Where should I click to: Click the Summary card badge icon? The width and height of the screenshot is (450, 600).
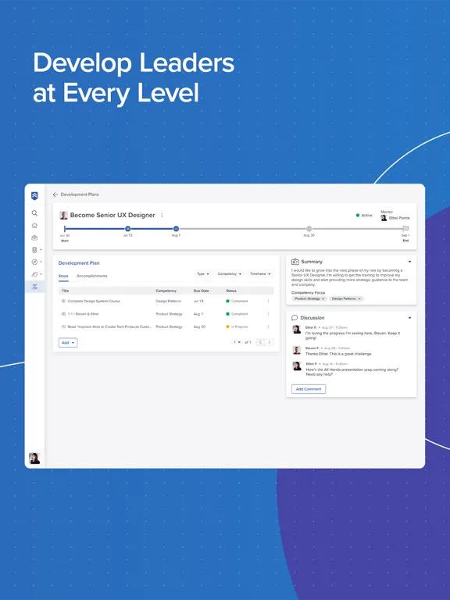point(295,262)
